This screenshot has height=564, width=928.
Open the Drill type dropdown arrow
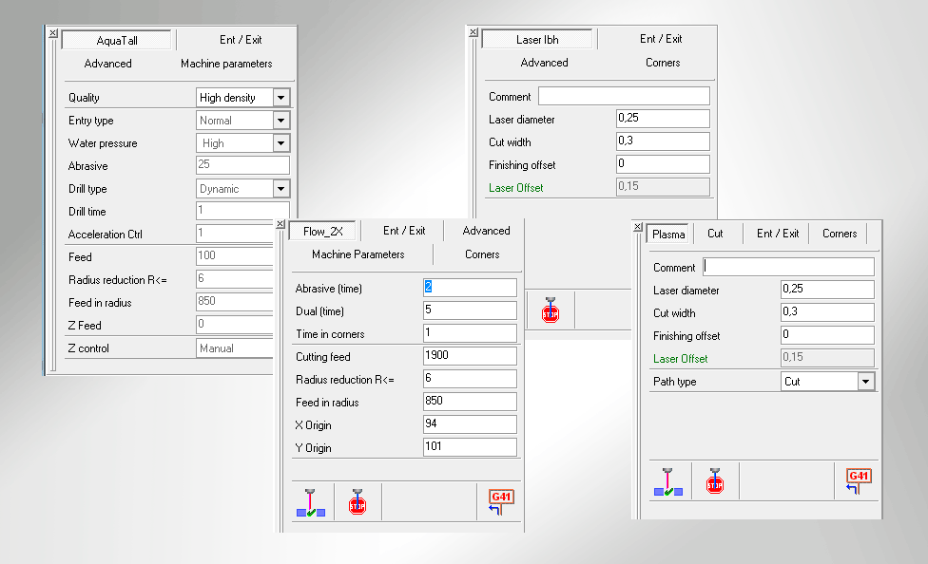coord(281,189)
